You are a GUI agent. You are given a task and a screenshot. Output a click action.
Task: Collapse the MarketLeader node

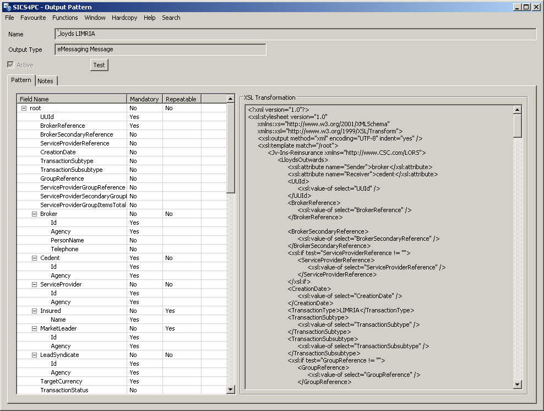click(34, 328)
